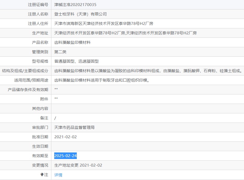
Task: Select the intended use text in 适用范围 row
Action: [102, 80]
